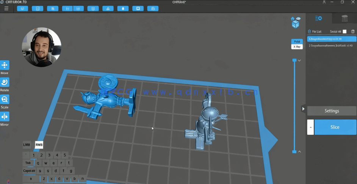Select the first highlighted file in the list

[x=332, y=39]
